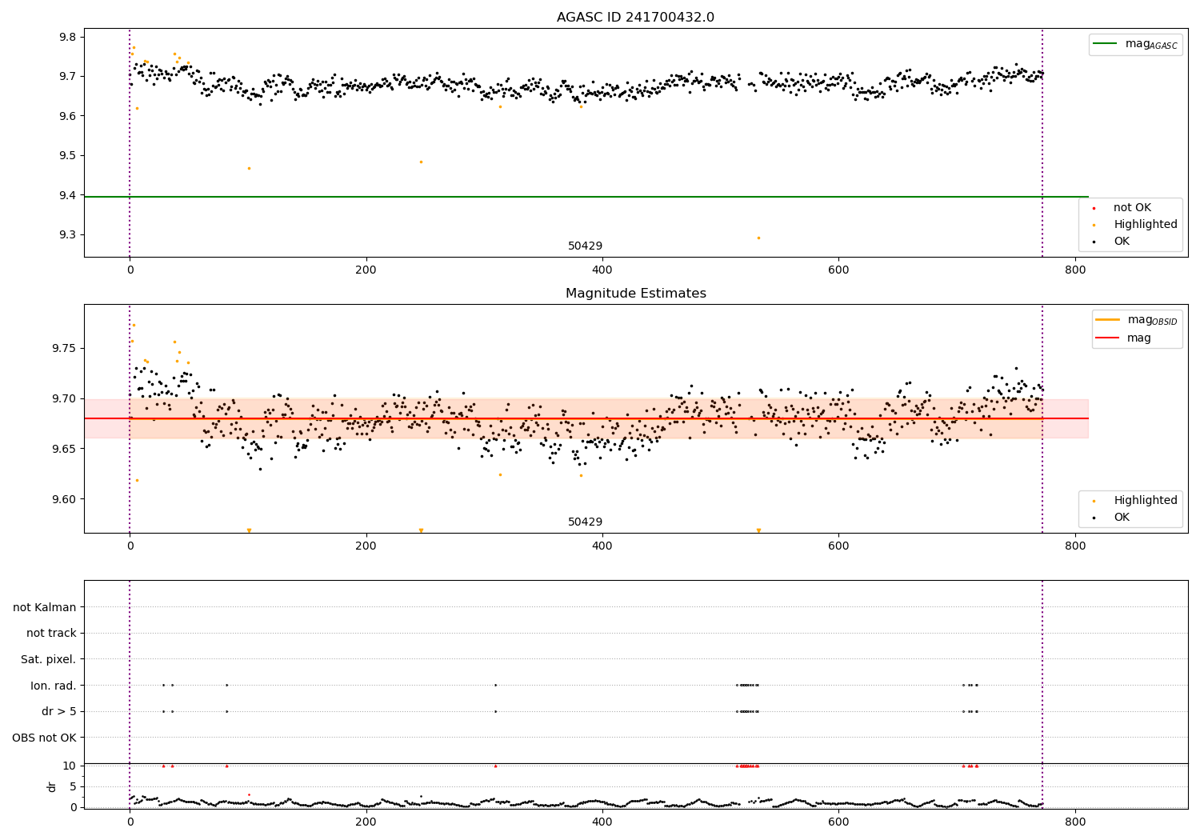Click the 'Ion. rad.' axis label
The image size is (1200, 840).
(x=54, y=686)
